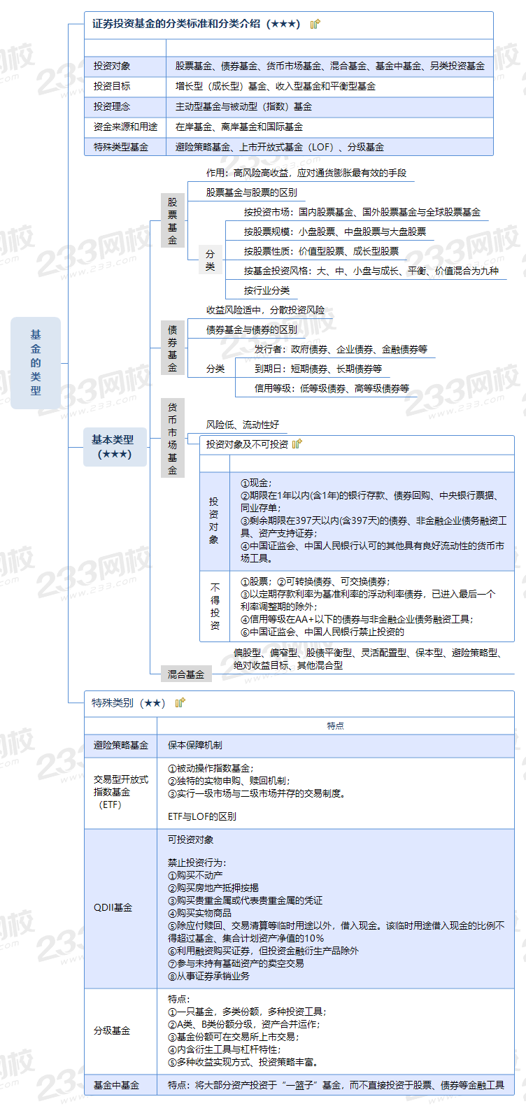Click the 特殊类型基金 table cell
Viewport: 526px width, 1106px height.
tap(125, 147)
